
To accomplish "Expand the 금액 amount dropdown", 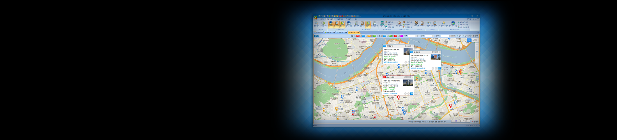I will pos(433,36).
